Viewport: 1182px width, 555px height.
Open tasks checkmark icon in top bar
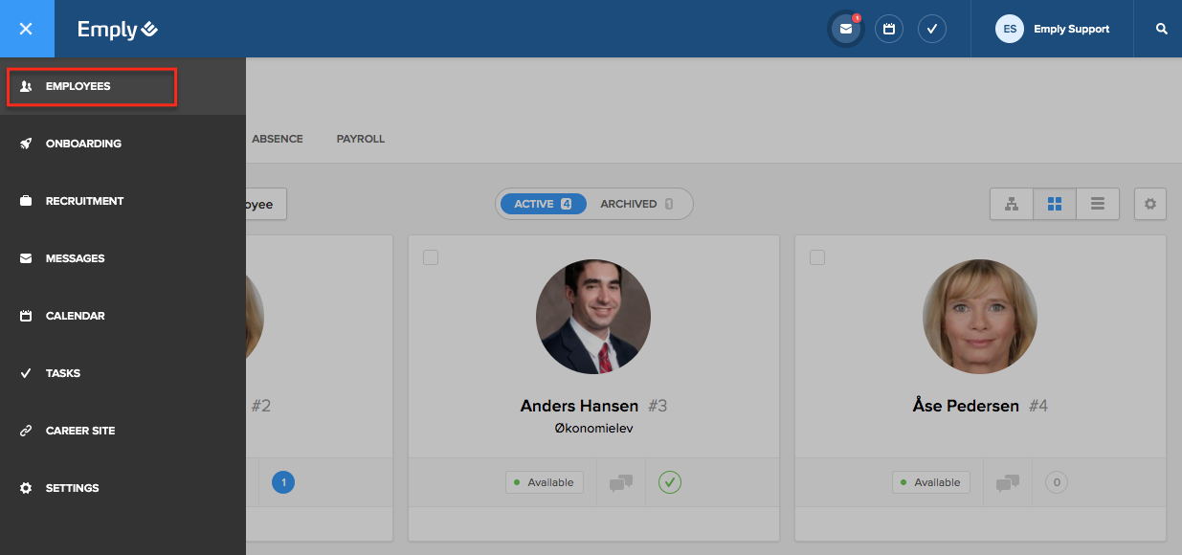[932, 29]
